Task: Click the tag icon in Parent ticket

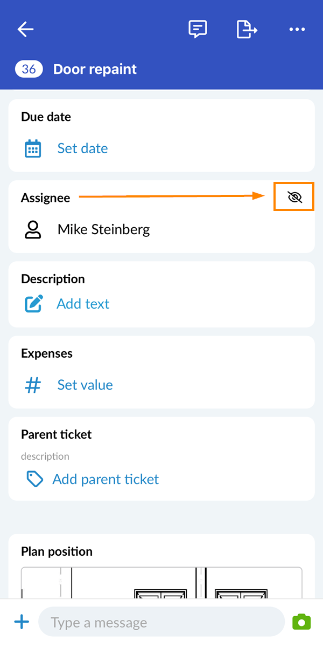Action: tap(35, 479)
